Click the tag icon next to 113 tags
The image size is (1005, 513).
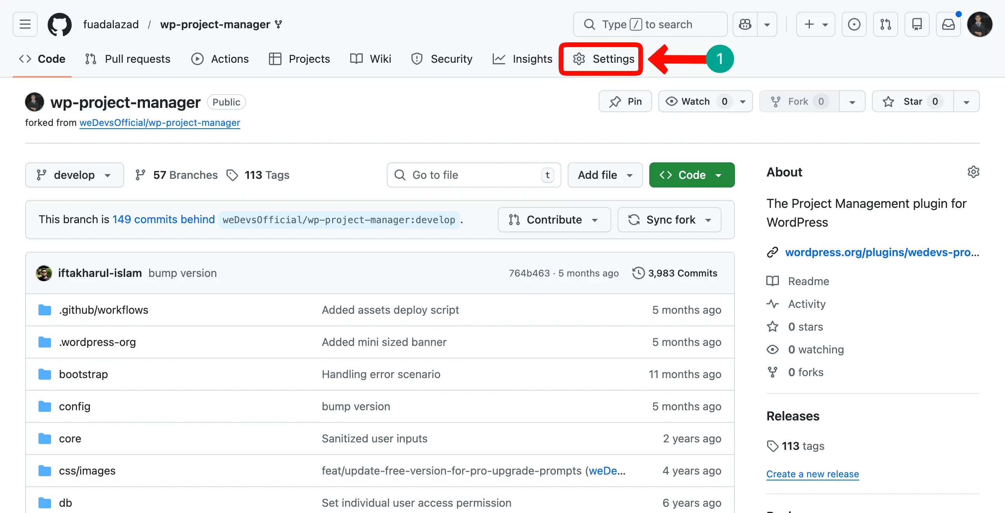773,446
